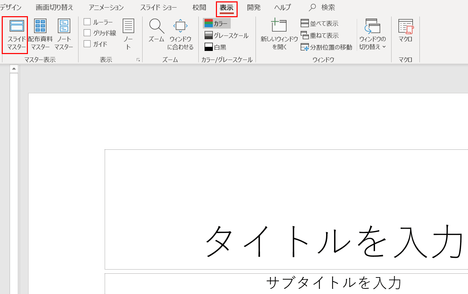
Task: Expand Switch Windows (ウィンドウの切り替え) dropdown
Action: tap(373, 35)
